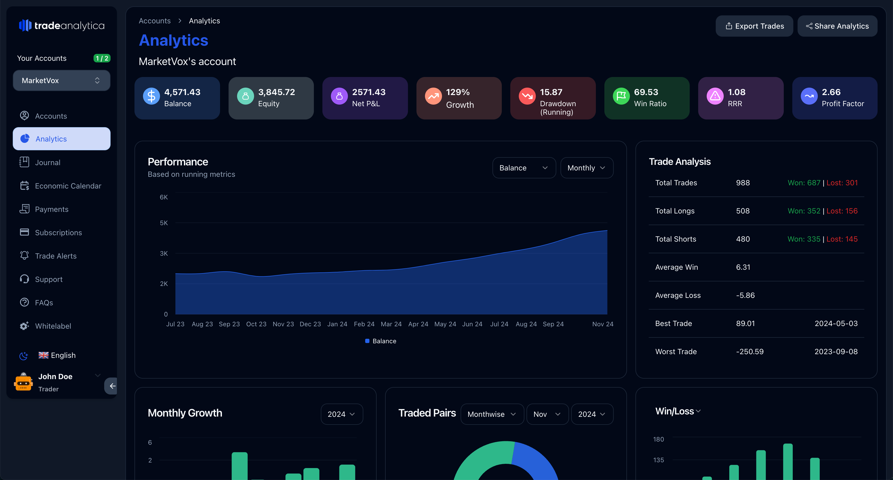
Task: Click the Win Ratio flag icon
Action: click(621, 96)
